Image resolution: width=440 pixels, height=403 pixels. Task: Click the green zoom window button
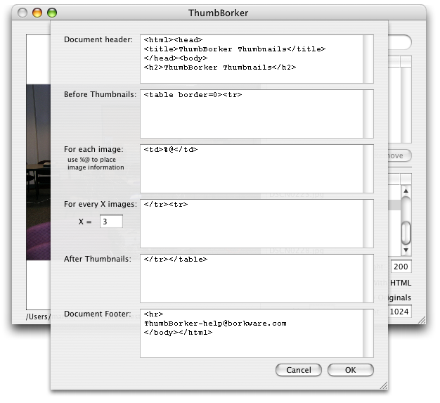[52, 13]
